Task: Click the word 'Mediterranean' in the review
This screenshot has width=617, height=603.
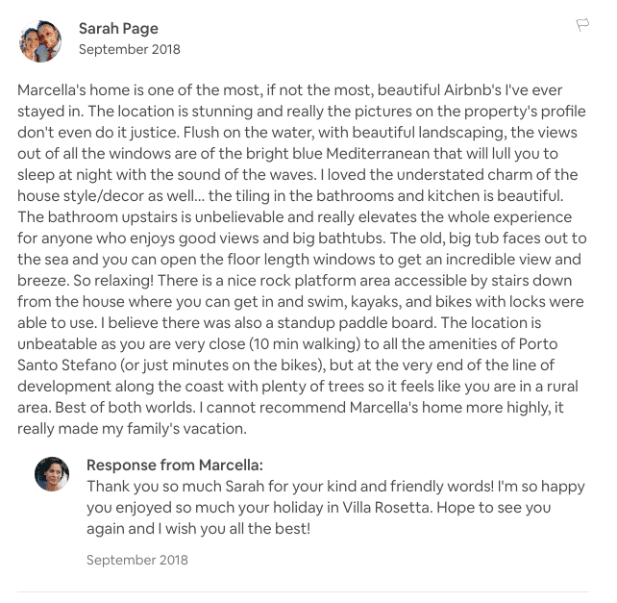Action: pyautogui.click(x=378, y=154)
